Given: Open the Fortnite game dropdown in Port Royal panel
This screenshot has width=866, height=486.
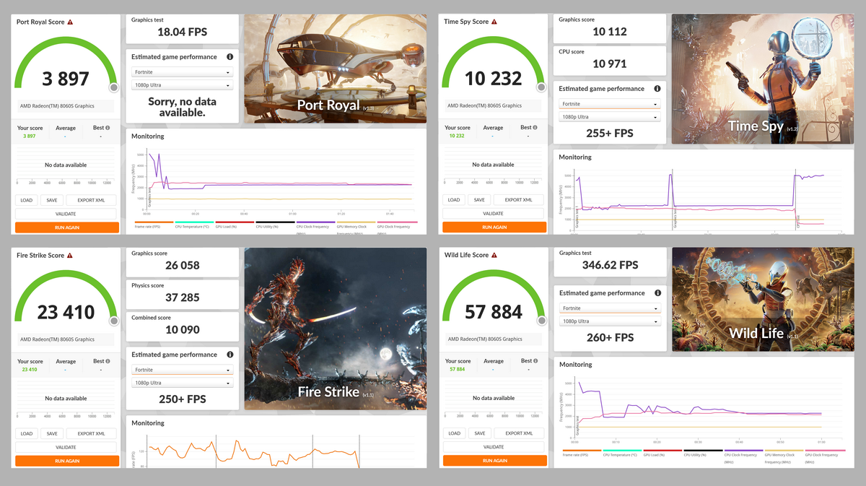Looking at the screenshot, I should [183, 72].
